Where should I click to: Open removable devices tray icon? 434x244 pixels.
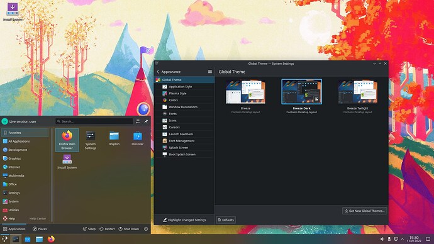pos(389,239)
